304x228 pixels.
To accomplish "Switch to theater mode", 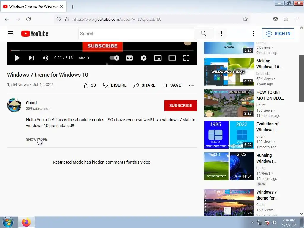I will pos(172,58).
